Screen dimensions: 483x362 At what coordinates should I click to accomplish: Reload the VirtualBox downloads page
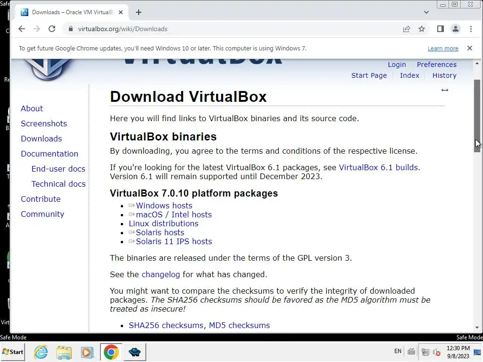pyautogui.click(x=52, y=29)
